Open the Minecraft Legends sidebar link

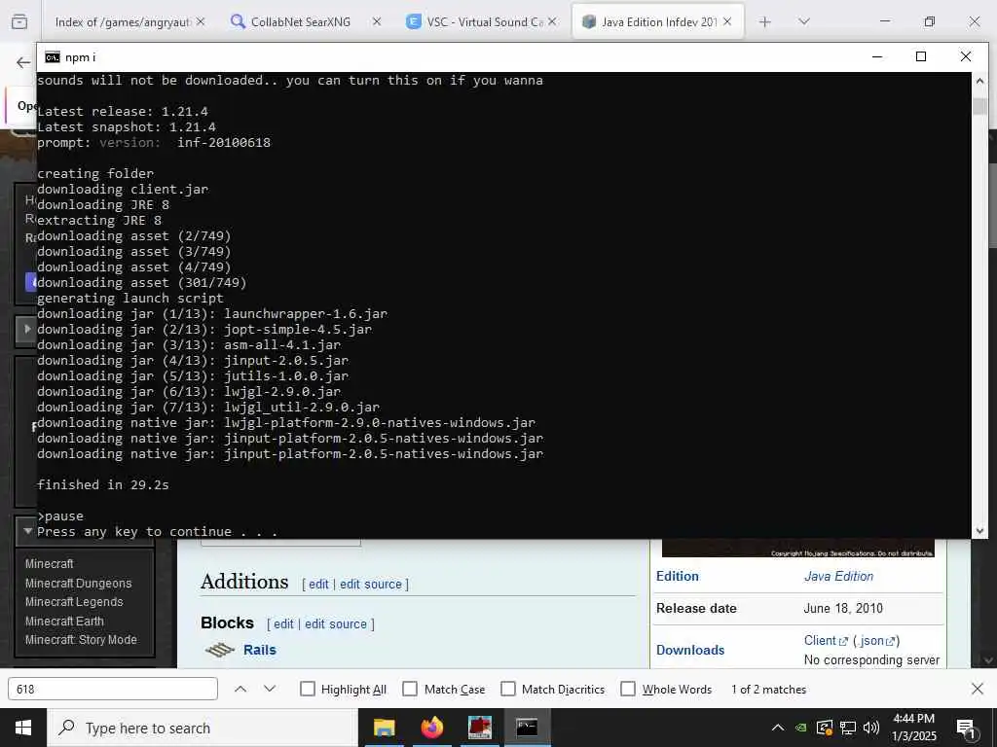coord(74,601)
